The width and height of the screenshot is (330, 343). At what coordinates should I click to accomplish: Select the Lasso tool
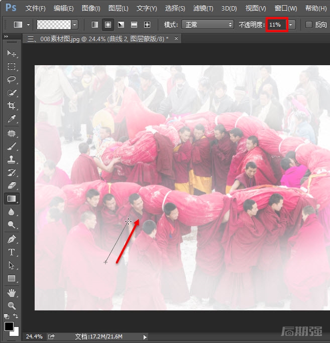pyautogui.click(x=12, y=79)
